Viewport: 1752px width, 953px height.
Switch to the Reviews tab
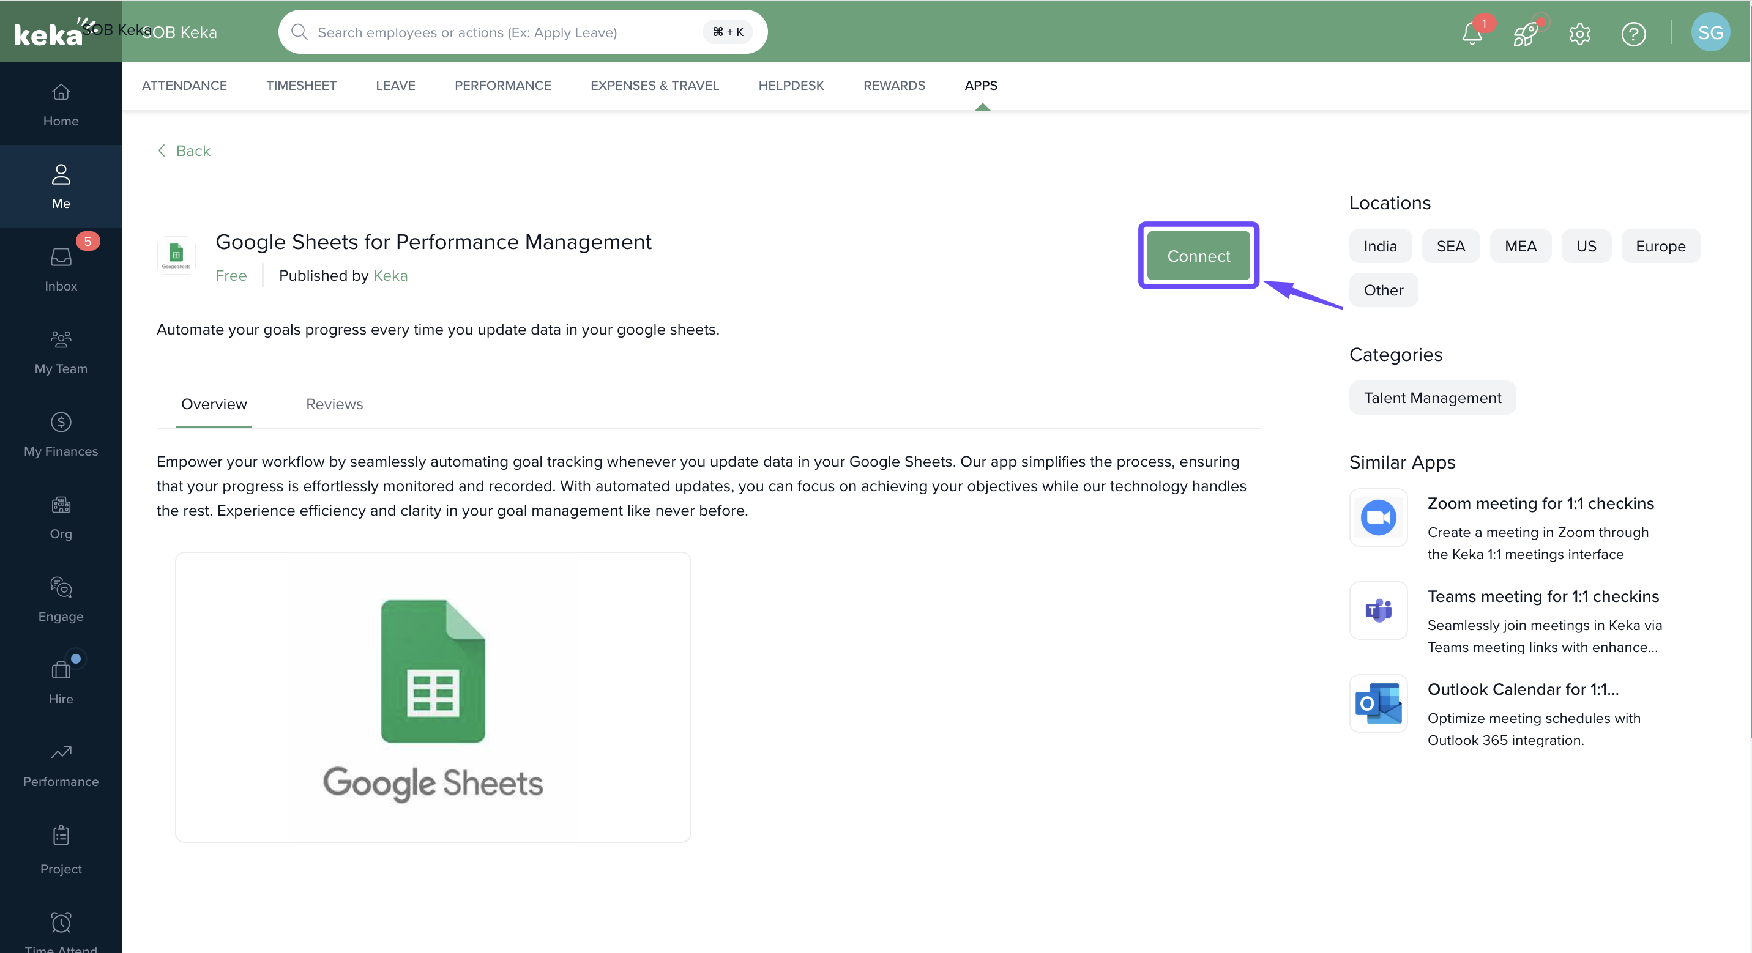pos(334,404)
